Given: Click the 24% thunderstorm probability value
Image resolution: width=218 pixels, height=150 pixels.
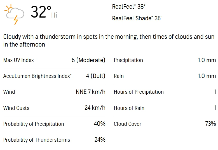Looking at the screenshot, I should pos(100,140).
